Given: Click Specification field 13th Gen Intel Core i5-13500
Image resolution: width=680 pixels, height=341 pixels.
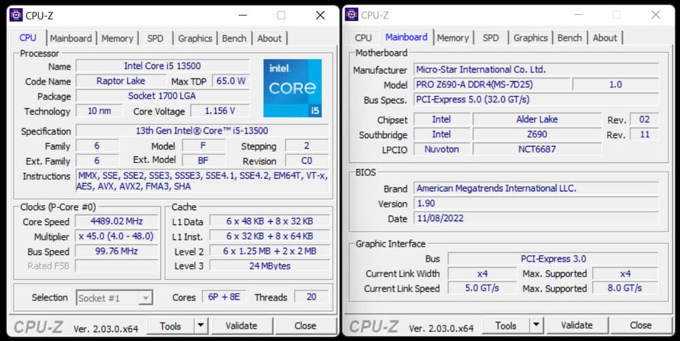Looking at the screenshot, I should [202, 130].
